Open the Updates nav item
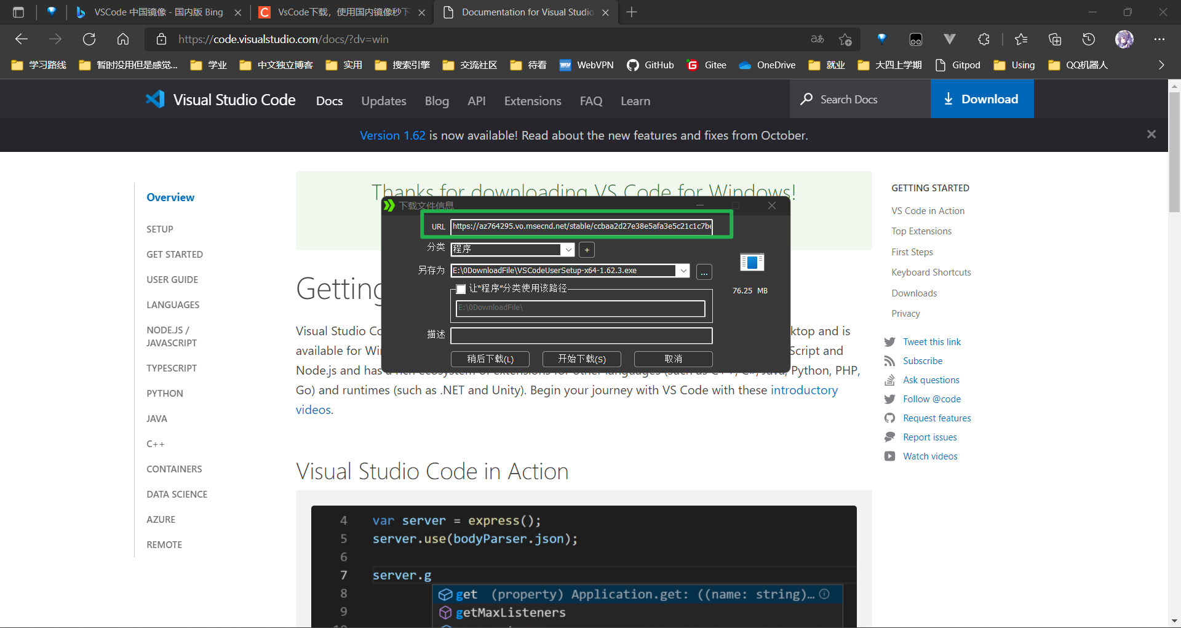 pos(384,101)
